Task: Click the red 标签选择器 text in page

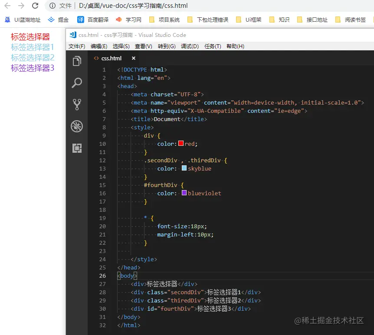Action: click(30, 37)
